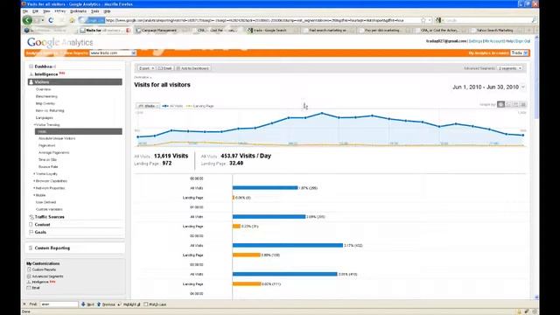
Task: Click the search magnifier in the search box
Action: (534, 20)
